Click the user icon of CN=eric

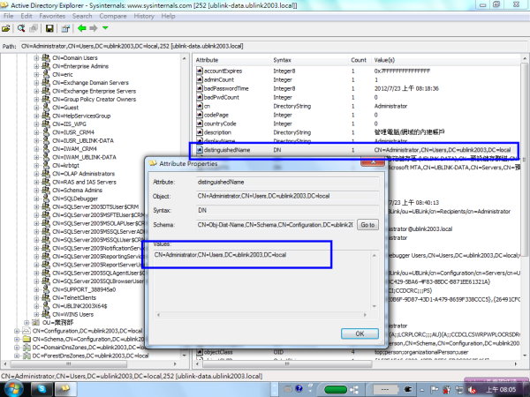(x=46, y=74)
